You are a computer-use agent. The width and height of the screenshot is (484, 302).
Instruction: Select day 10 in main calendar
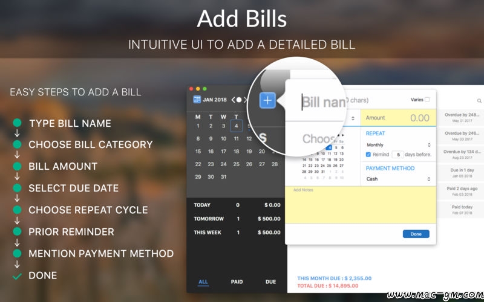tap(223, 139)
